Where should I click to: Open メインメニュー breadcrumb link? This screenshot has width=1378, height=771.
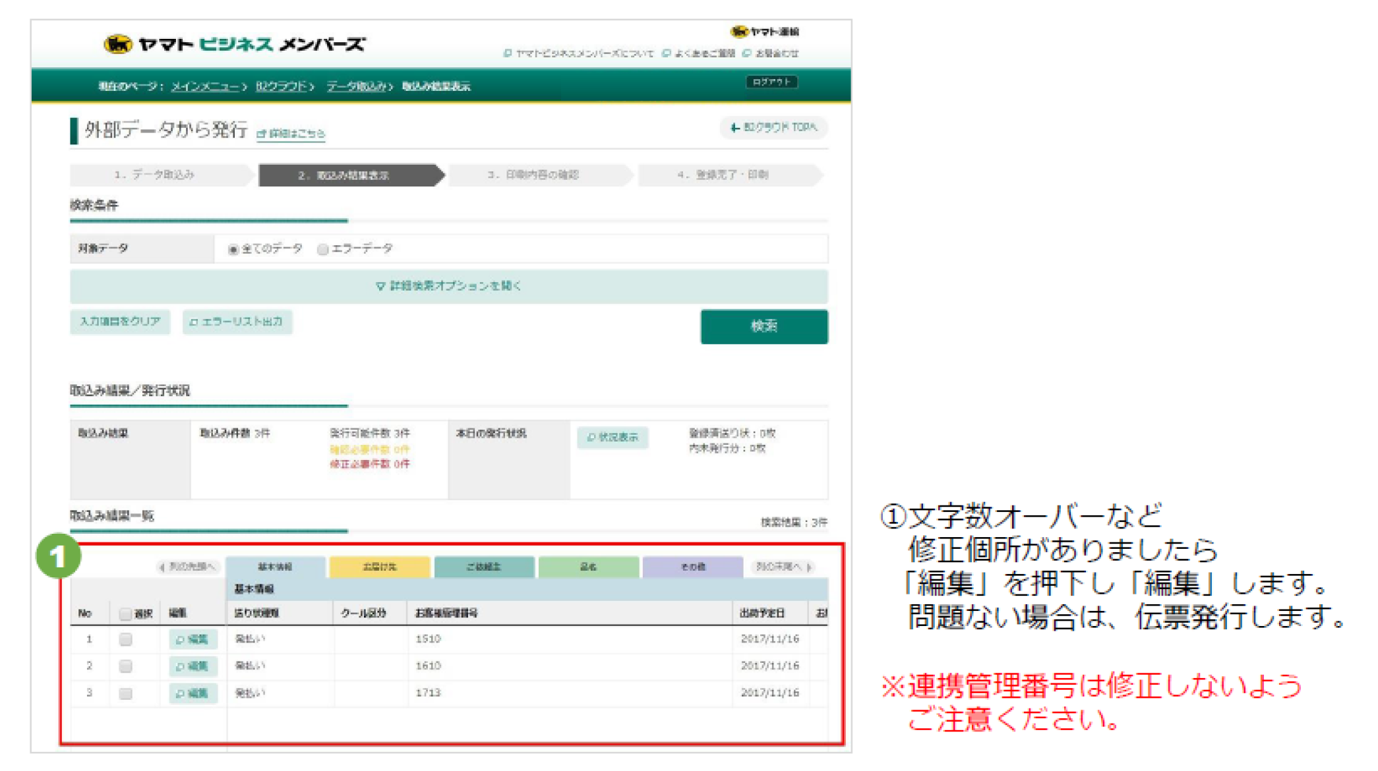point(205,86)
